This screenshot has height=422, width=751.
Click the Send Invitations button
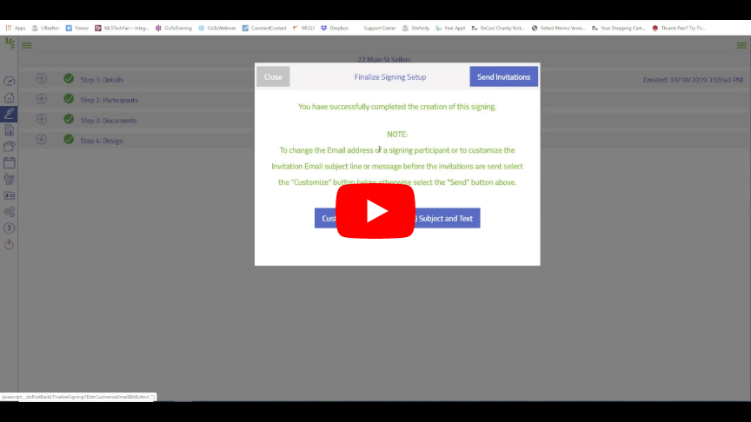503,77
